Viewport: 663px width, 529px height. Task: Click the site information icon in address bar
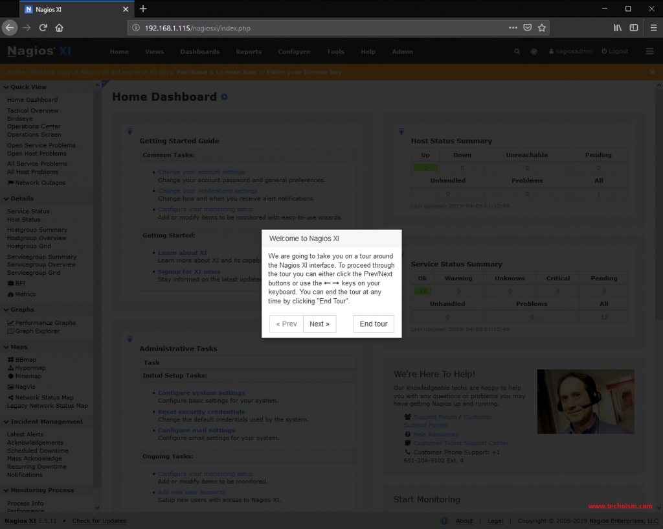click(136, 28)
